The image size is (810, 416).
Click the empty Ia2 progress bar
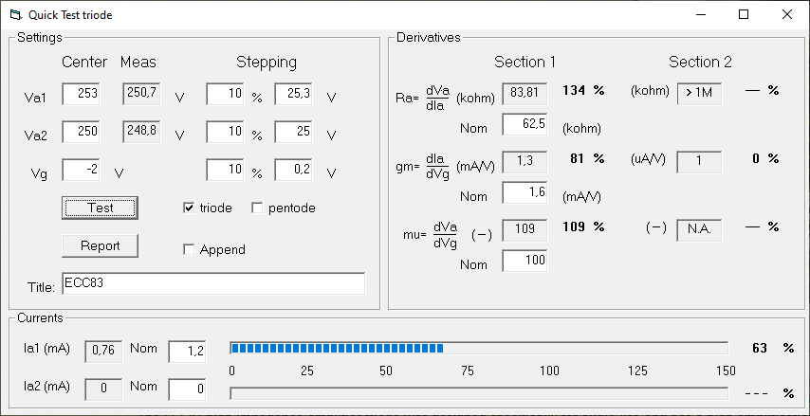click(479, 393)
